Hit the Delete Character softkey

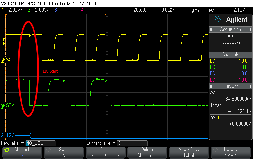tap(147, 152)
